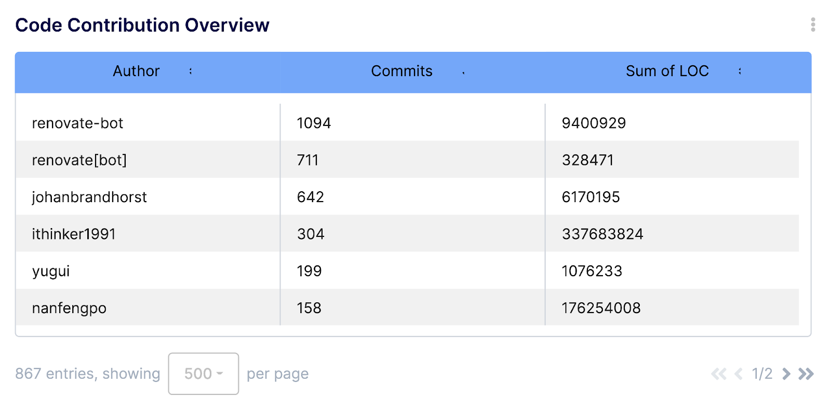Go to the next page
Viewport: 831px width, 410px height.
[x=786, y=374]
